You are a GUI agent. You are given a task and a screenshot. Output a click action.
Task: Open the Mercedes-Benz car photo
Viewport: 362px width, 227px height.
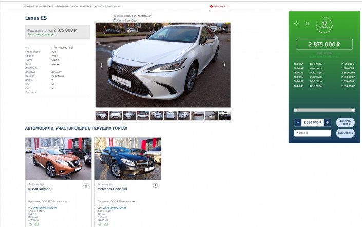coord(127,158)
